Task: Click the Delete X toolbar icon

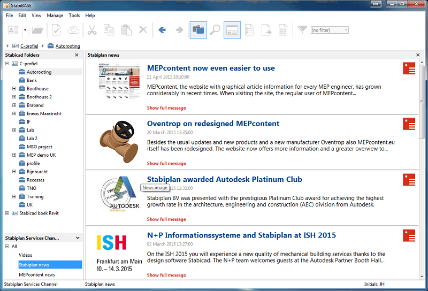Action: (x=143, y=30)
